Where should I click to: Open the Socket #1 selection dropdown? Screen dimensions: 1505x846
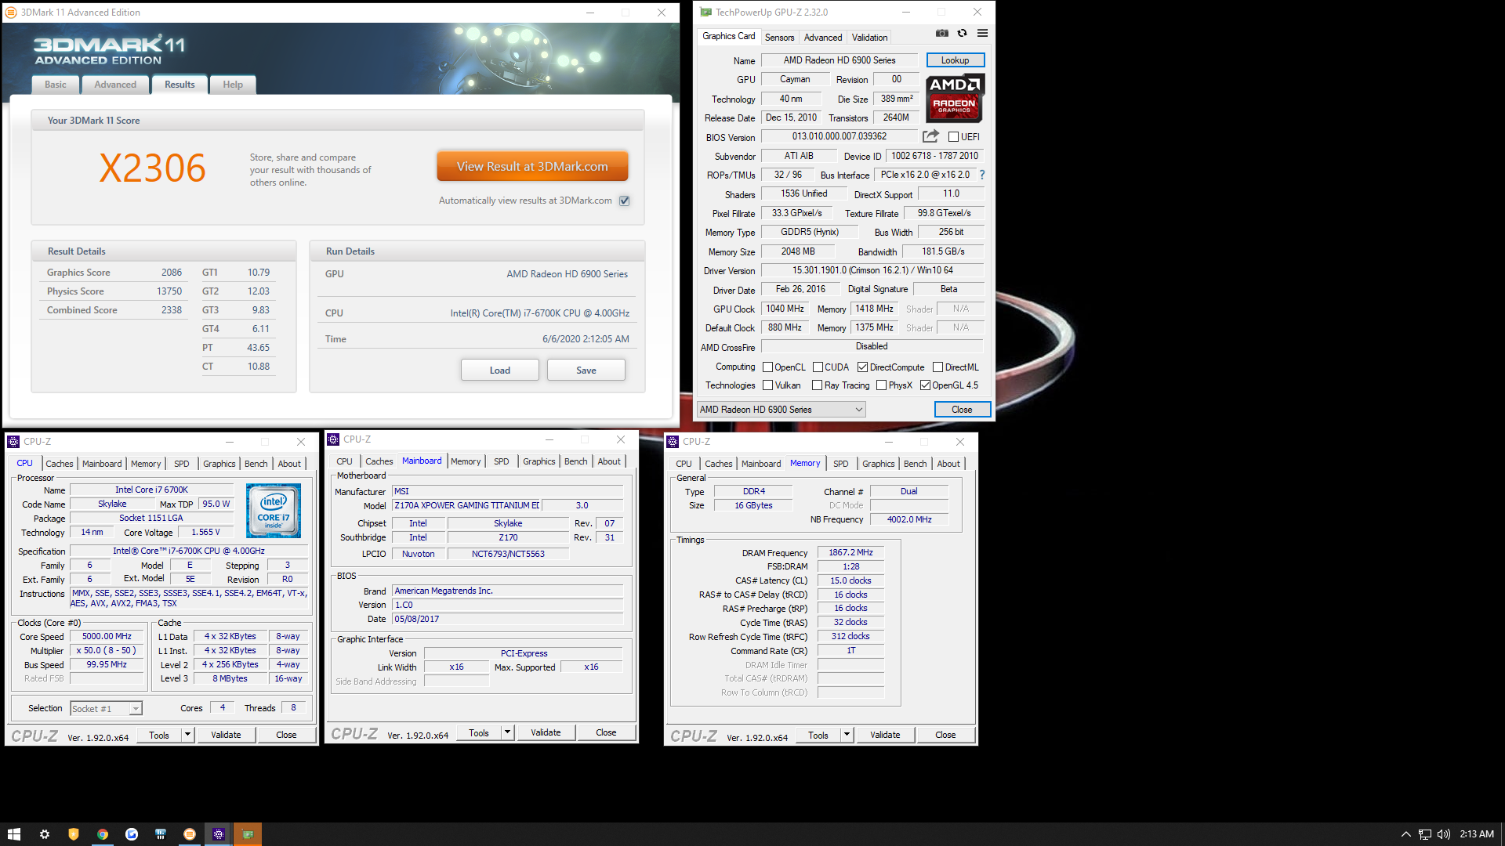pyautogui.click(x=106, y=709)
